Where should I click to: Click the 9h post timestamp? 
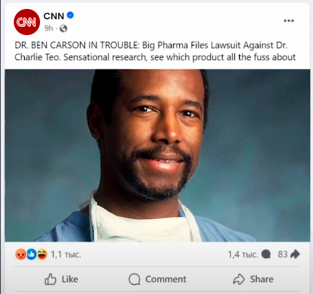click(48, 28)
